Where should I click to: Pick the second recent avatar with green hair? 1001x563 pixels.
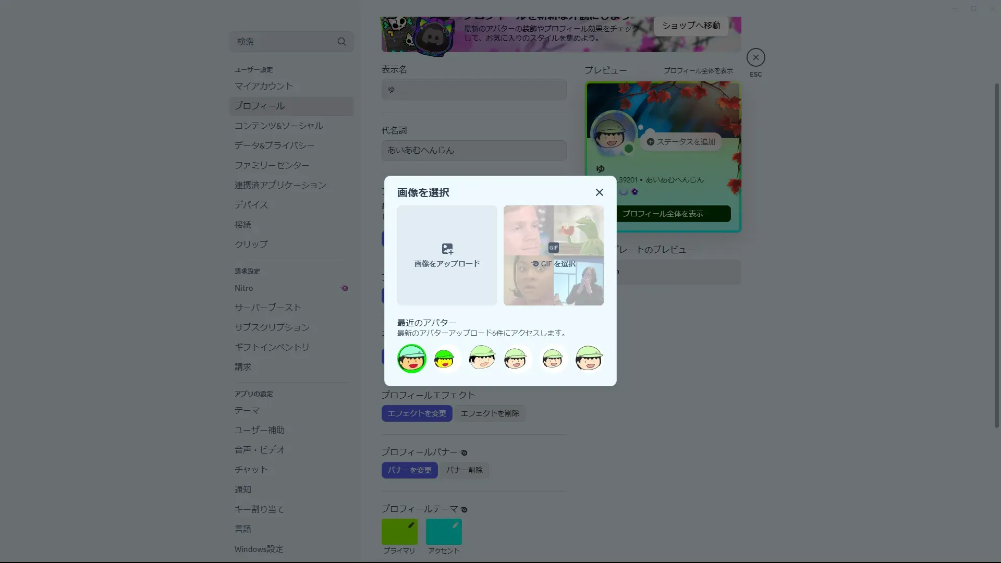pyautogui.click(x=445, y=359)
